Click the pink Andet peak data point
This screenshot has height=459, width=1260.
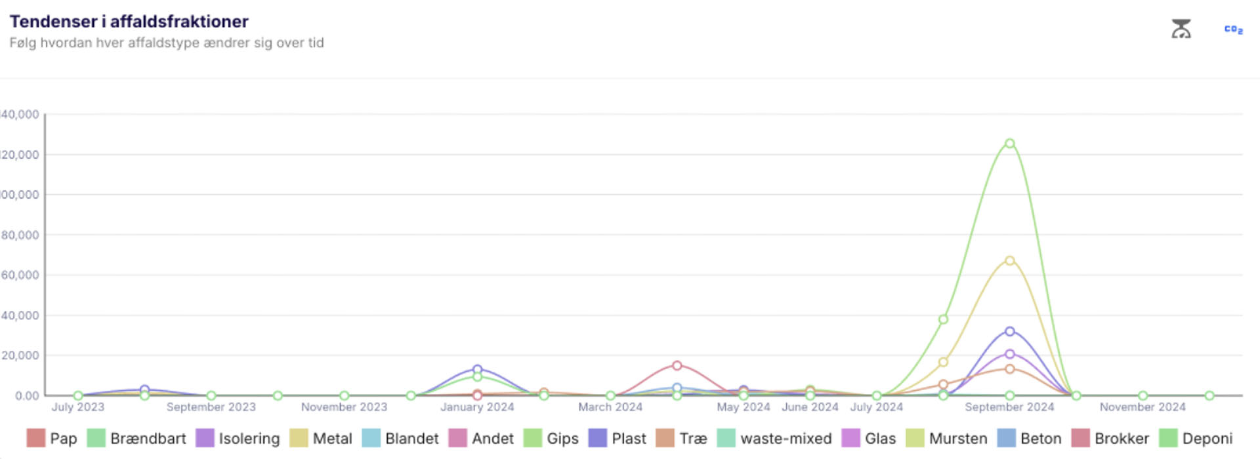pos(677,366)
